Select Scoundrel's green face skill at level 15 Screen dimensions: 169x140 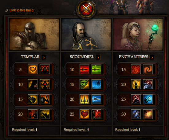point(84,84)
